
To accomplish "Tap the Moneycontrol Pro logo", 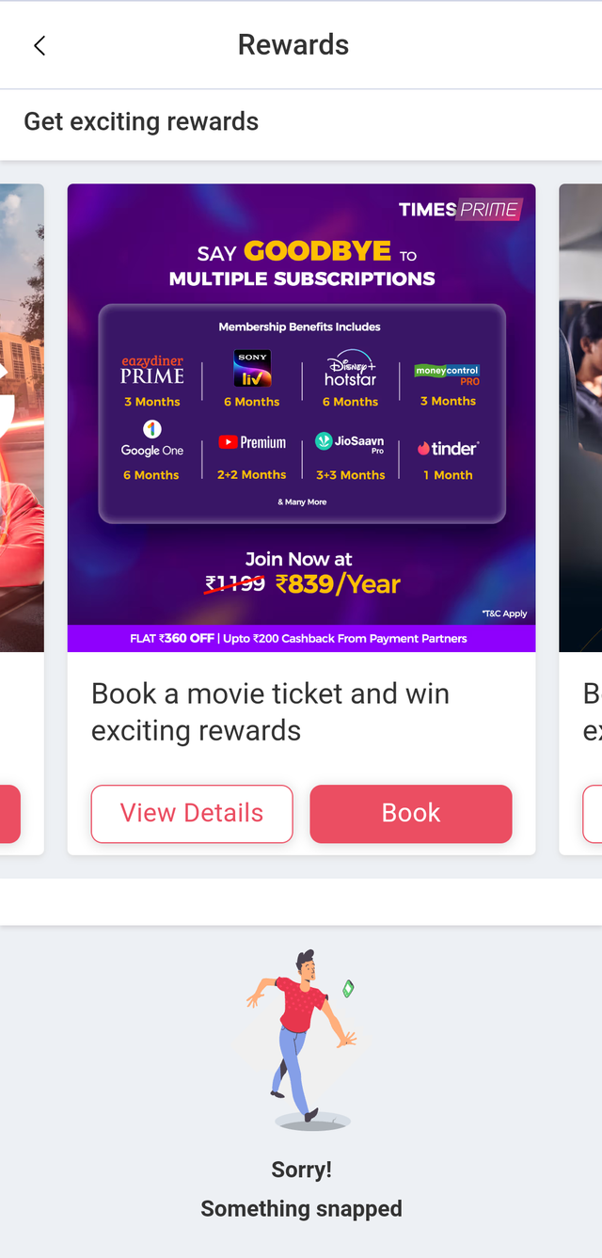I will 448,374.
